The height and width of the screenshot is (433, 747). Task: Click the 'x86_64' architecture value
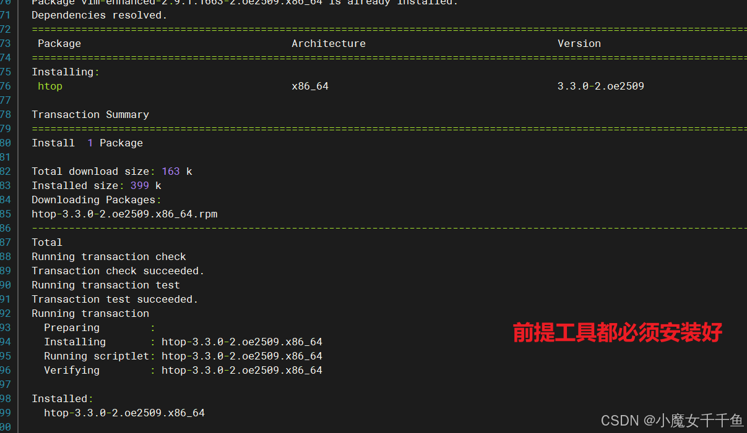tap(310, 86)
